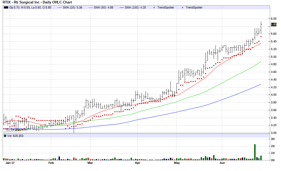Select the 3.40 price axis label
Image resolution: width=281 pixels, height=171 pixels.
274,118
